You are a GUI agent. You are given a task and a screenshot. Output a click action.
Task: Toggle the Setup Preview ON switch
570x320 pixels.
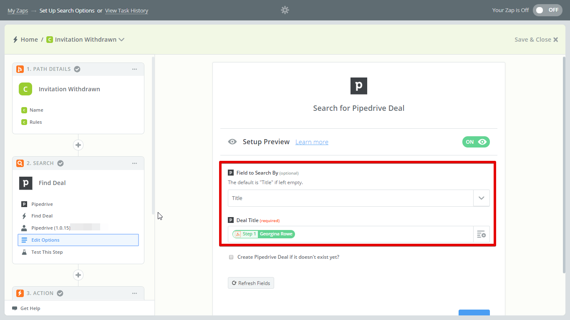[476, 142]
